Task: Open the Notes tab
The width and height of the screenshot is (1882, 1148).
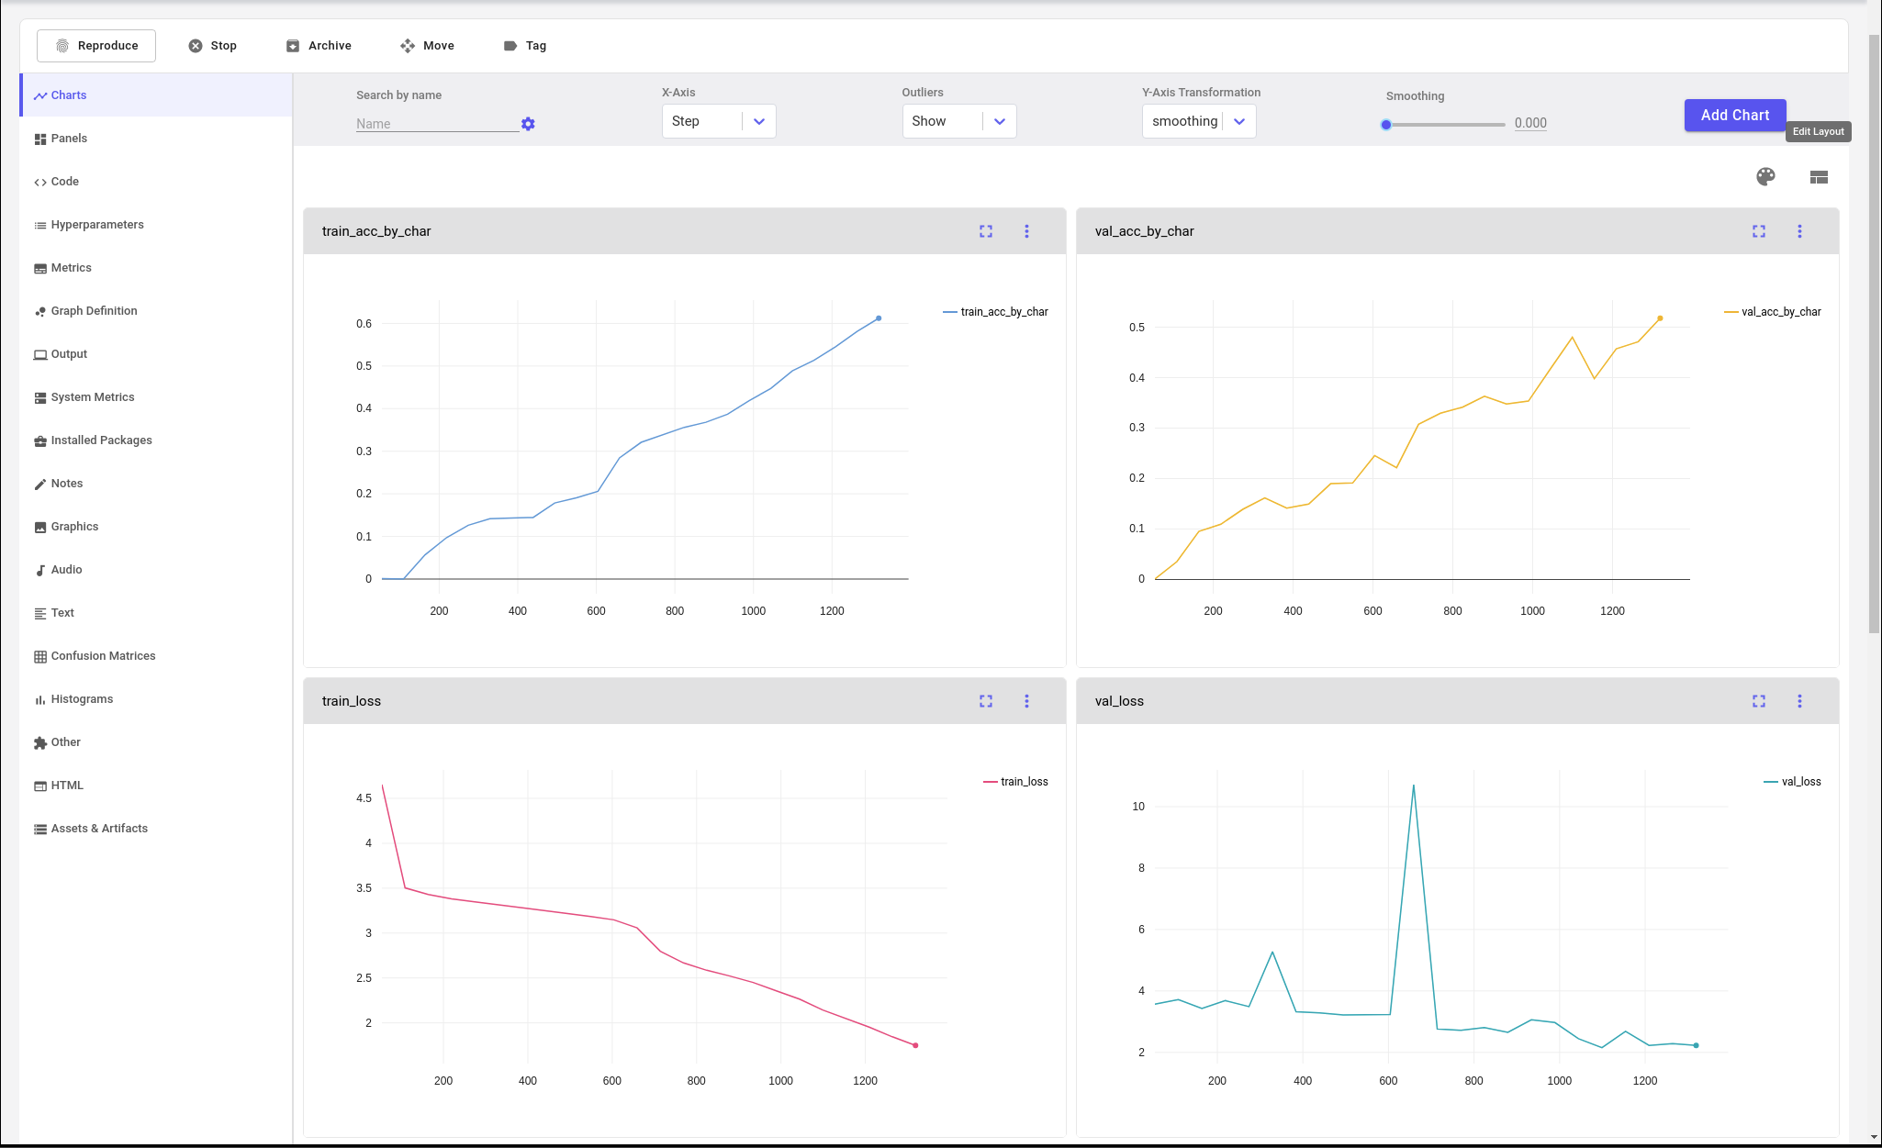Action: 156,484
